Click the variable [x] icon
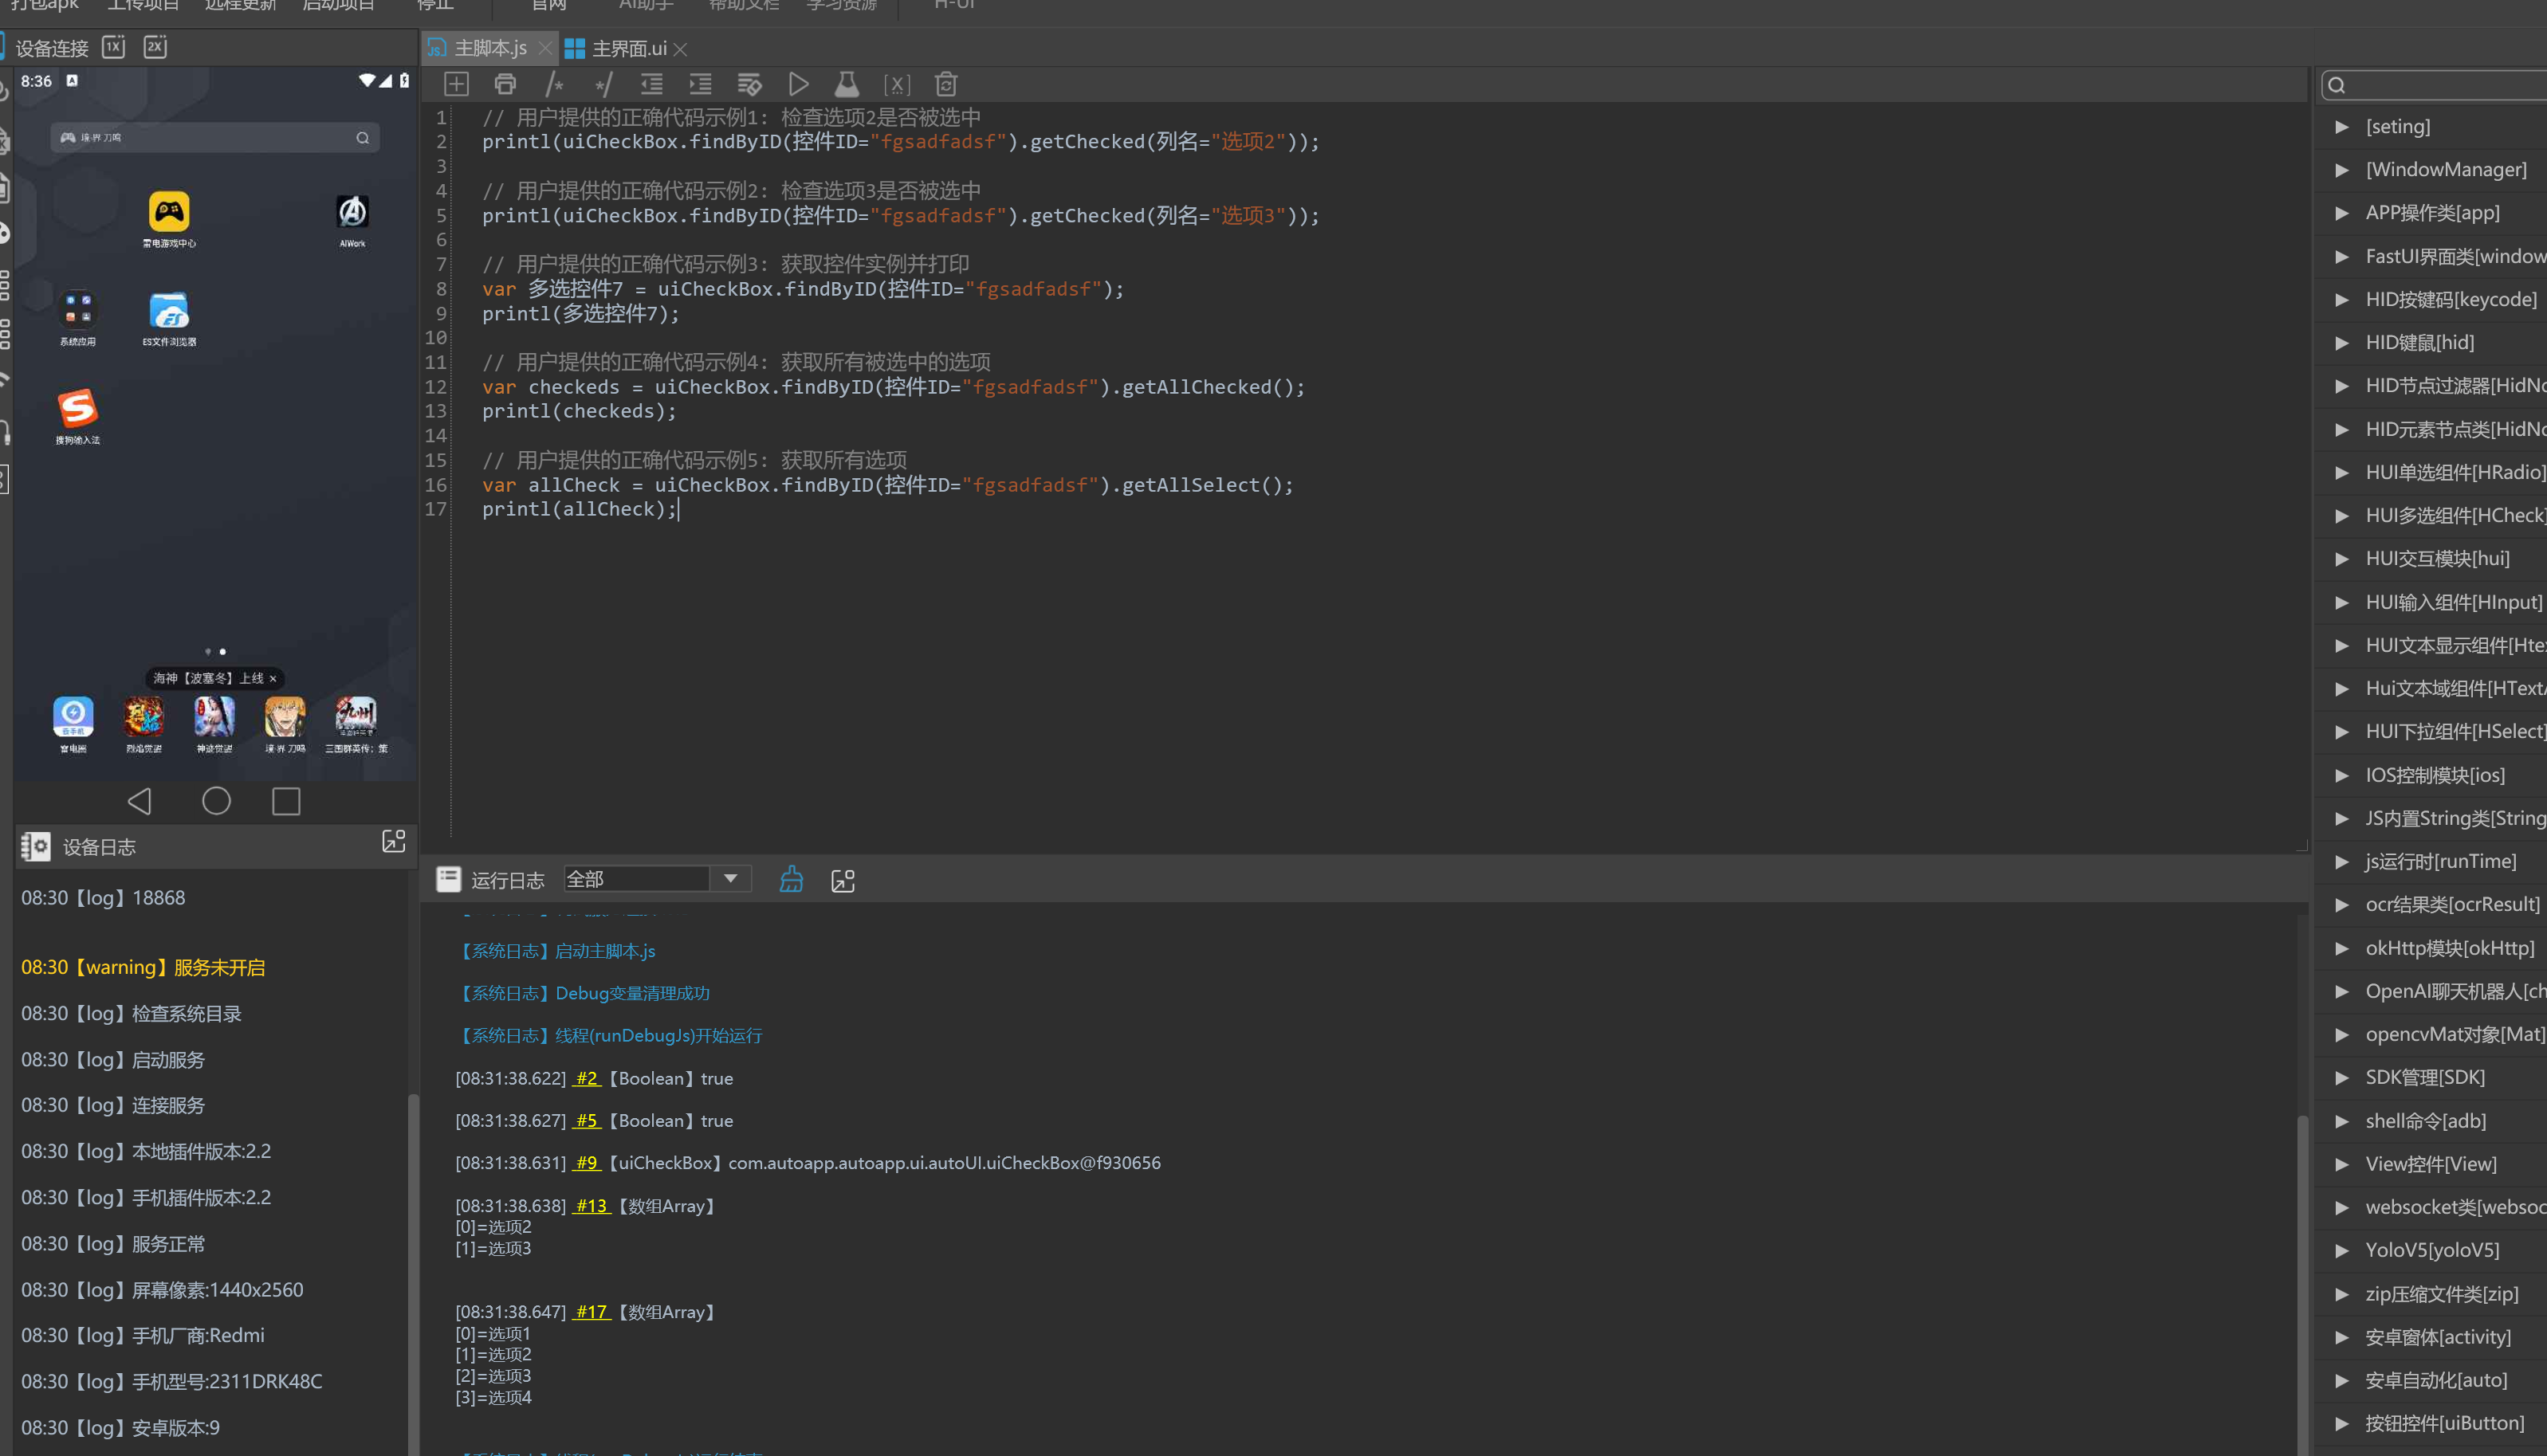Screen dimensions: 2547x1456 [897, 84]
